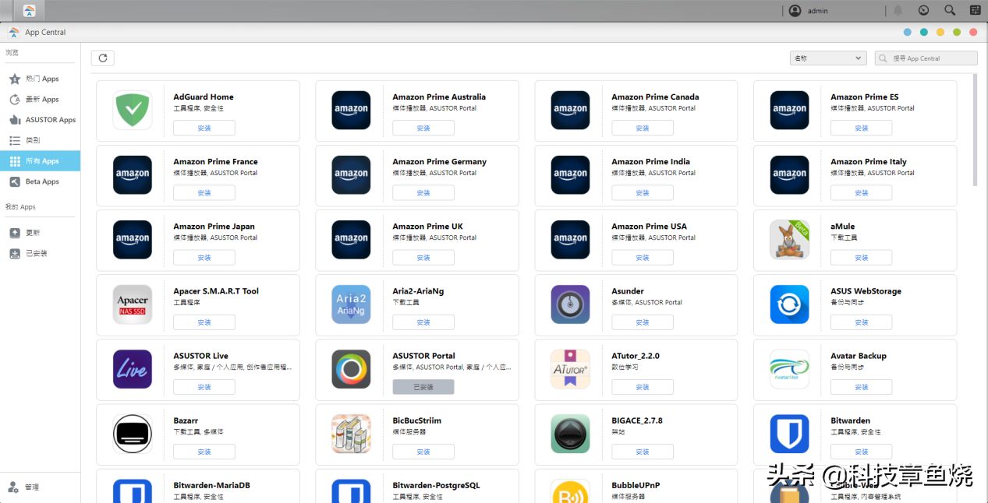Install the Amazon Prime Japan app
988x503 pixels.
click(204, 258)
